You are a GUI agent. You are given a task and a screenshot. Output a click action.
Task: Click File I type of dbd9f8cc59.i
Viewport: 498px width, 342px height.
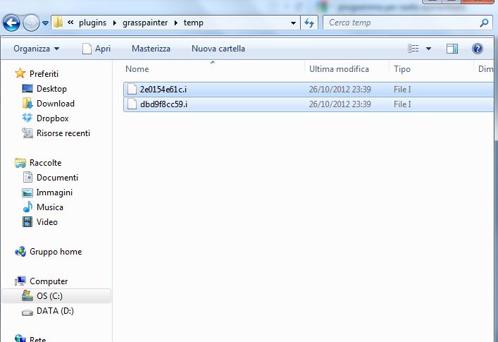coord(402,104)
